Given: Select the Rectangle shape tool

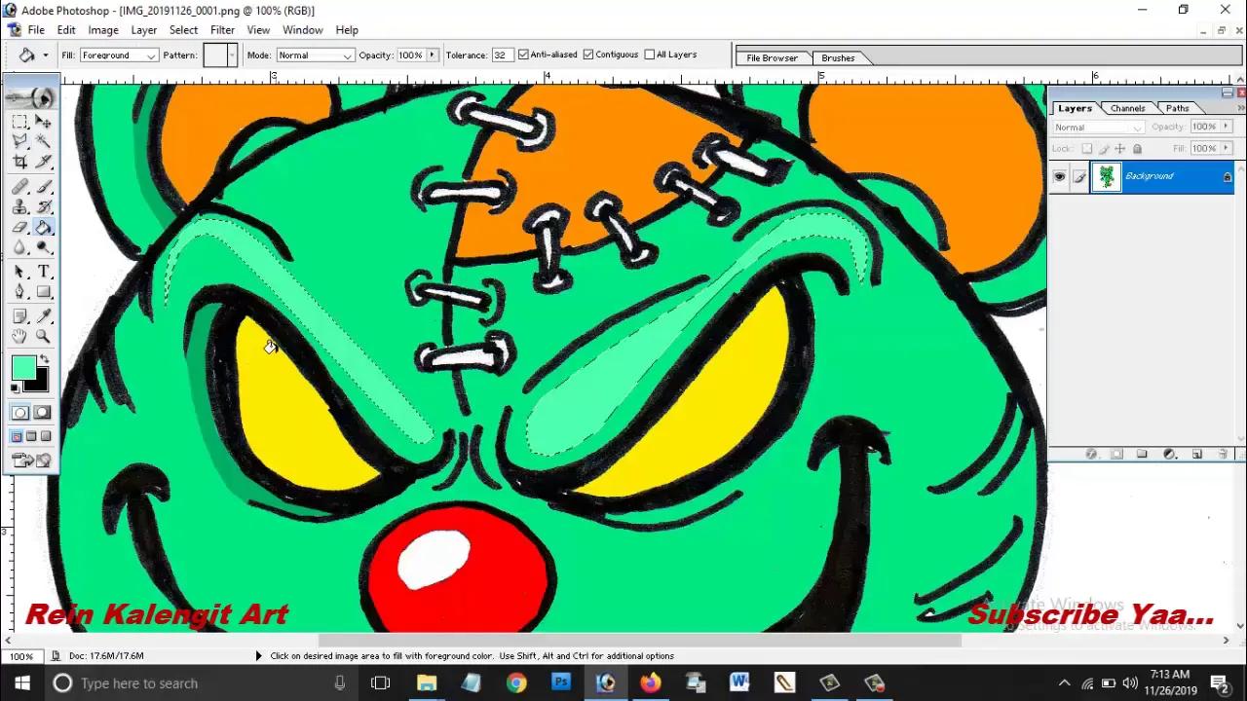Looking at the screenshot, I should (43, 291).
